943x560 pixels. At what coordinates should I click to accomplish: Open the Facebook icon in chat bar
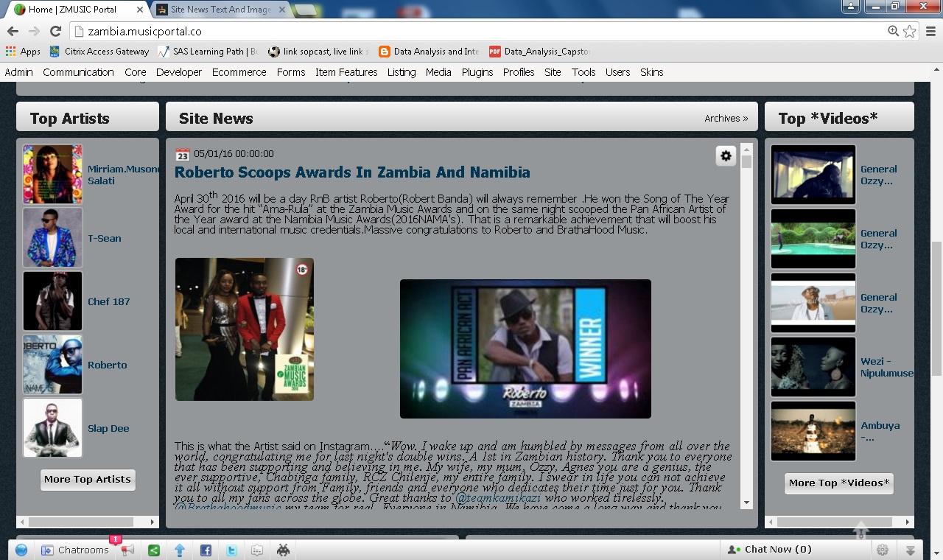coord(206,550)
